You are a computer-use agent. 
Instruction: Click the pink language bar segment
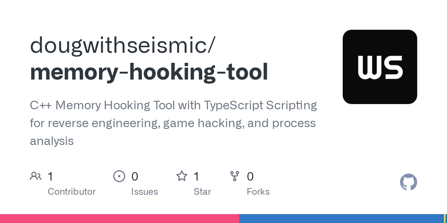click(119, 219)
